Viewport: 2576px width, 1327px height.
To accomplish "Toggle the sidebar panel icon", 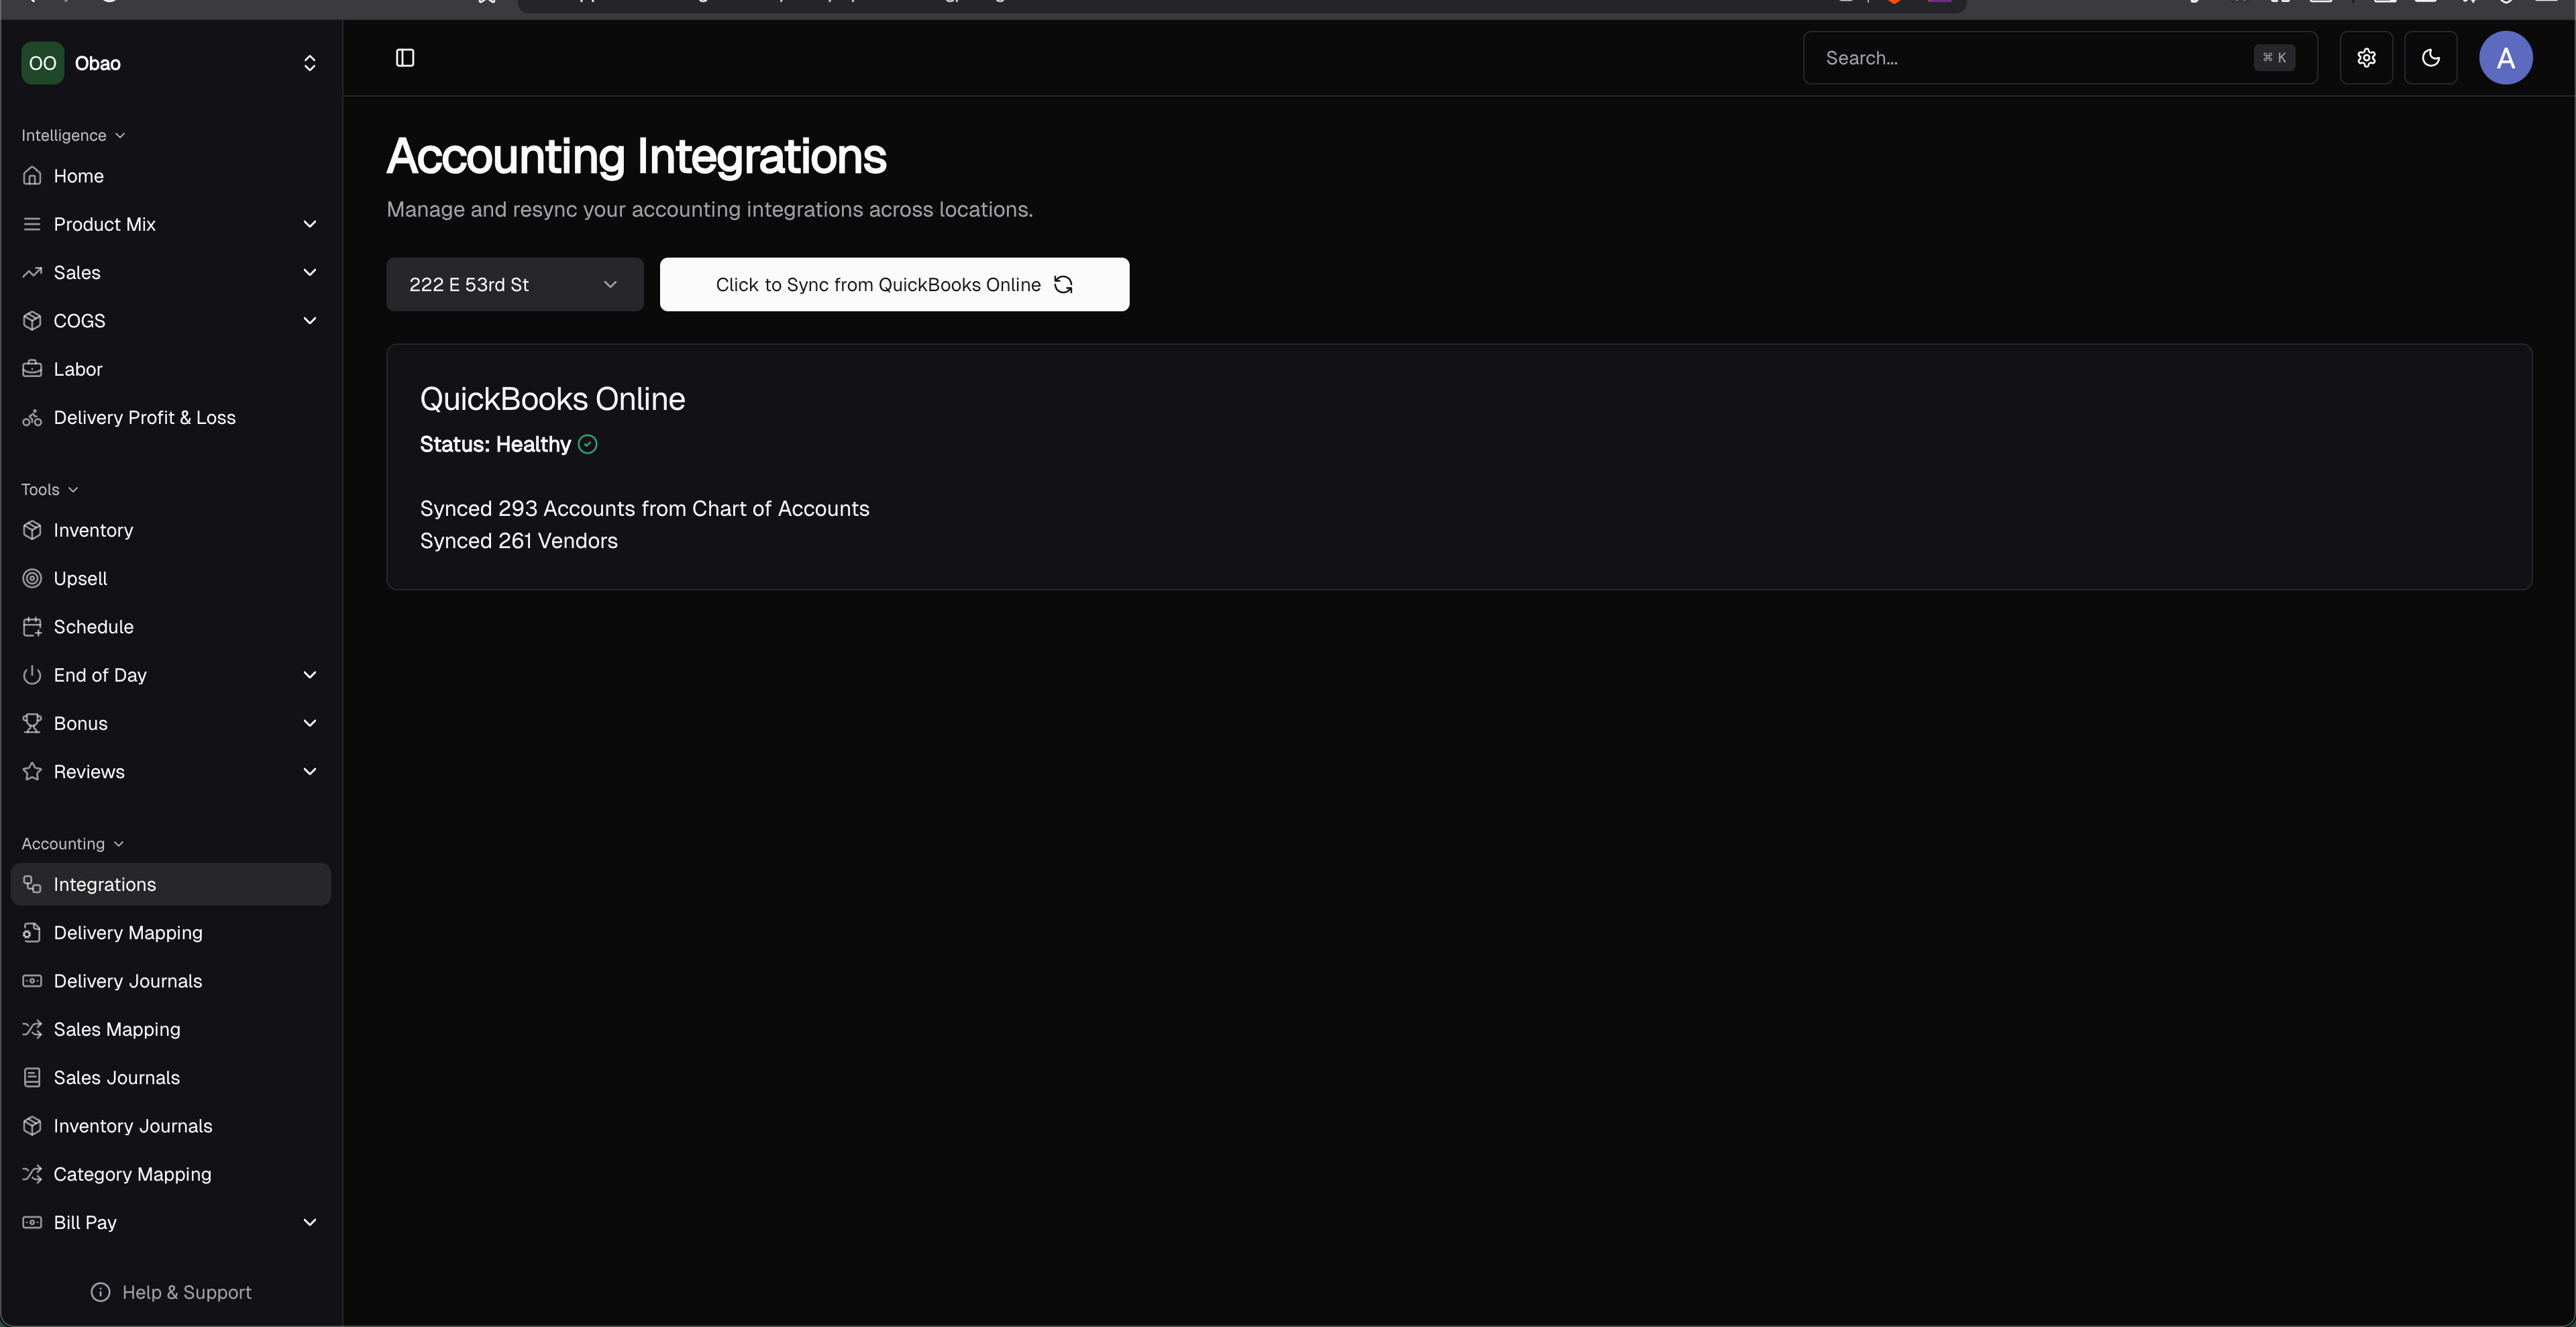I will tap(405, 58).
